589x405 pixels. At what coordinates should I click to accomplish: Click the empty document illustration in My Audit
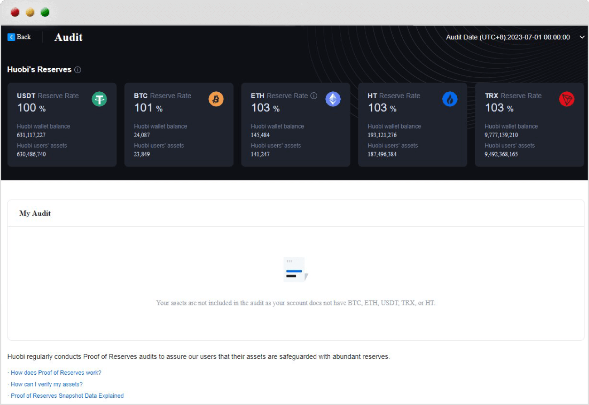pyautogui.click(x=295, y=270)
